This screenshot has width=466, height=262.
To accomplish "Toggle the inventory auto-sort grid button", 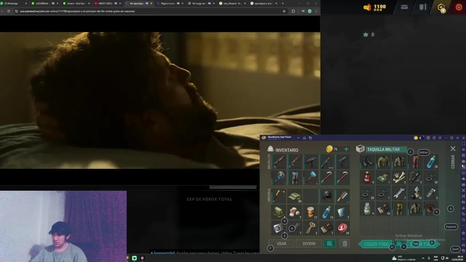I will click(x=329, y=244).
